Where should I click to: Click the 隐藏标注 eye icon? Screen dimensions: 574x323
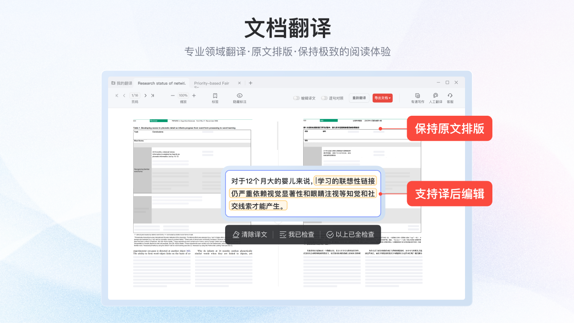239,96
